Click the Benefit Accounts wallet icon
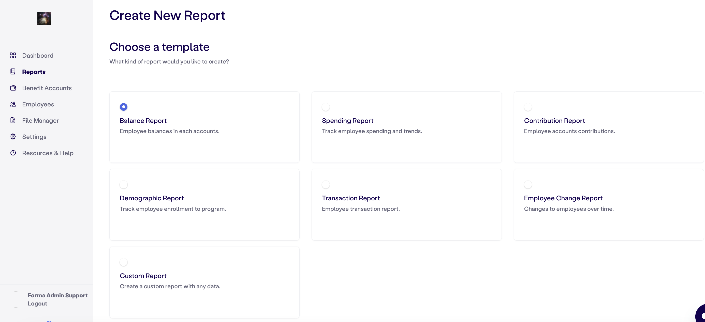 click(13, 88)
